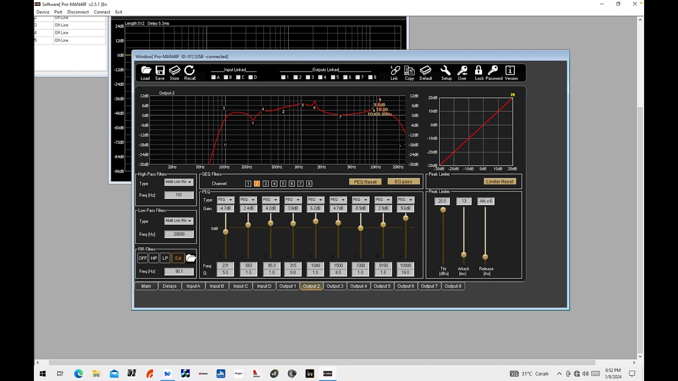Open PEQ band 8 Type dropdown

click(x=383, y=199)
